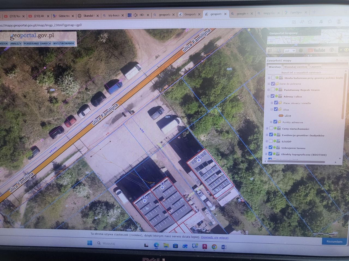Click the layer panel horizontal scrollbar
The image size is (349, 261).
point(296,161)
